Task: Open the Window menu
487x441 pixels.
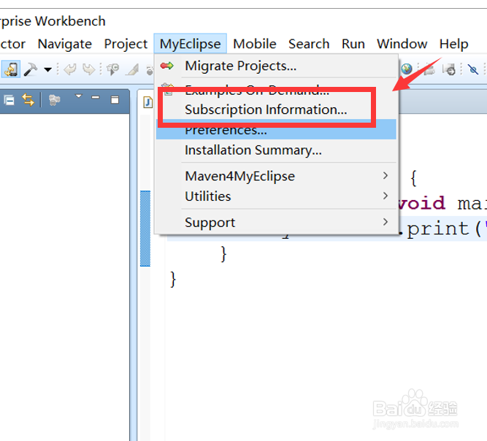Action: (x=402, y=44)
